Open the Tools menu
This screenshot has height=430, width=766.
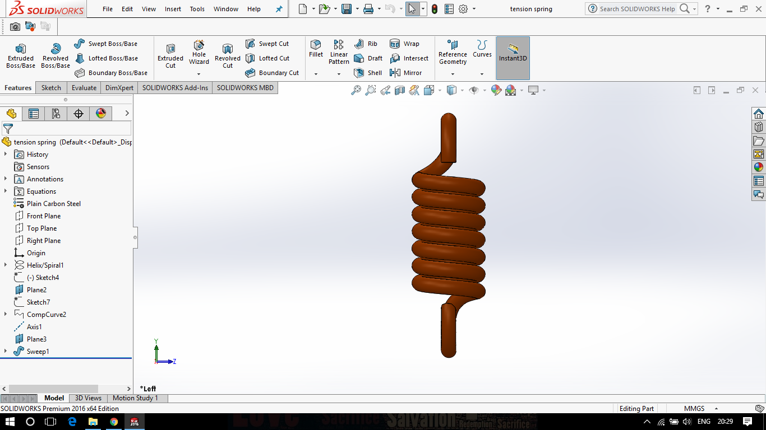tap(197, 9)
